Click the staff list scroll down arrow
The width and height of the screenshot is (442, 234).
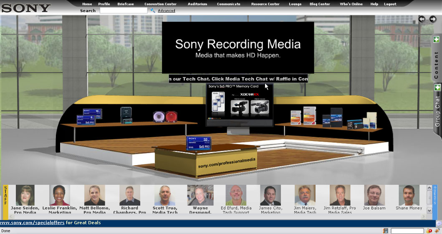tap(429, 210)
